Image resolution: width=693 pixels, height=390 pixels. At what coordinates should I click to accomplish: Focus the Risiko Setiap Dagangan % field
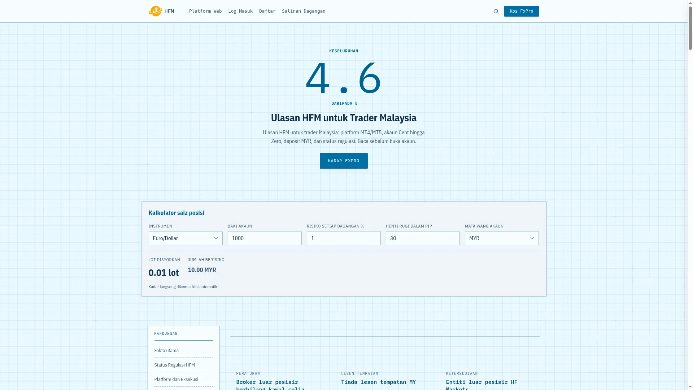344,238
